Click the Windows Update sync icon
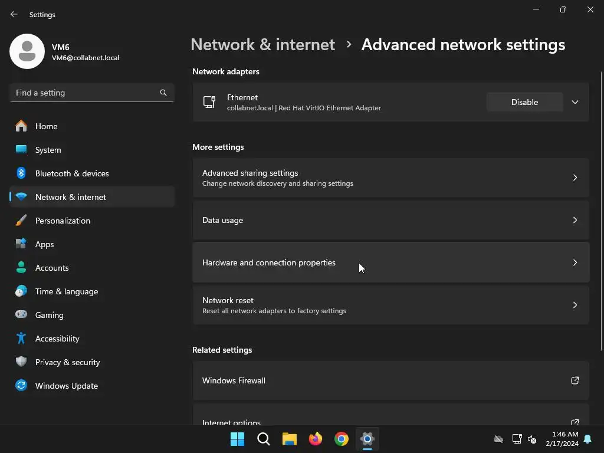Screen dimensions: 604x453 click(21, 386)
